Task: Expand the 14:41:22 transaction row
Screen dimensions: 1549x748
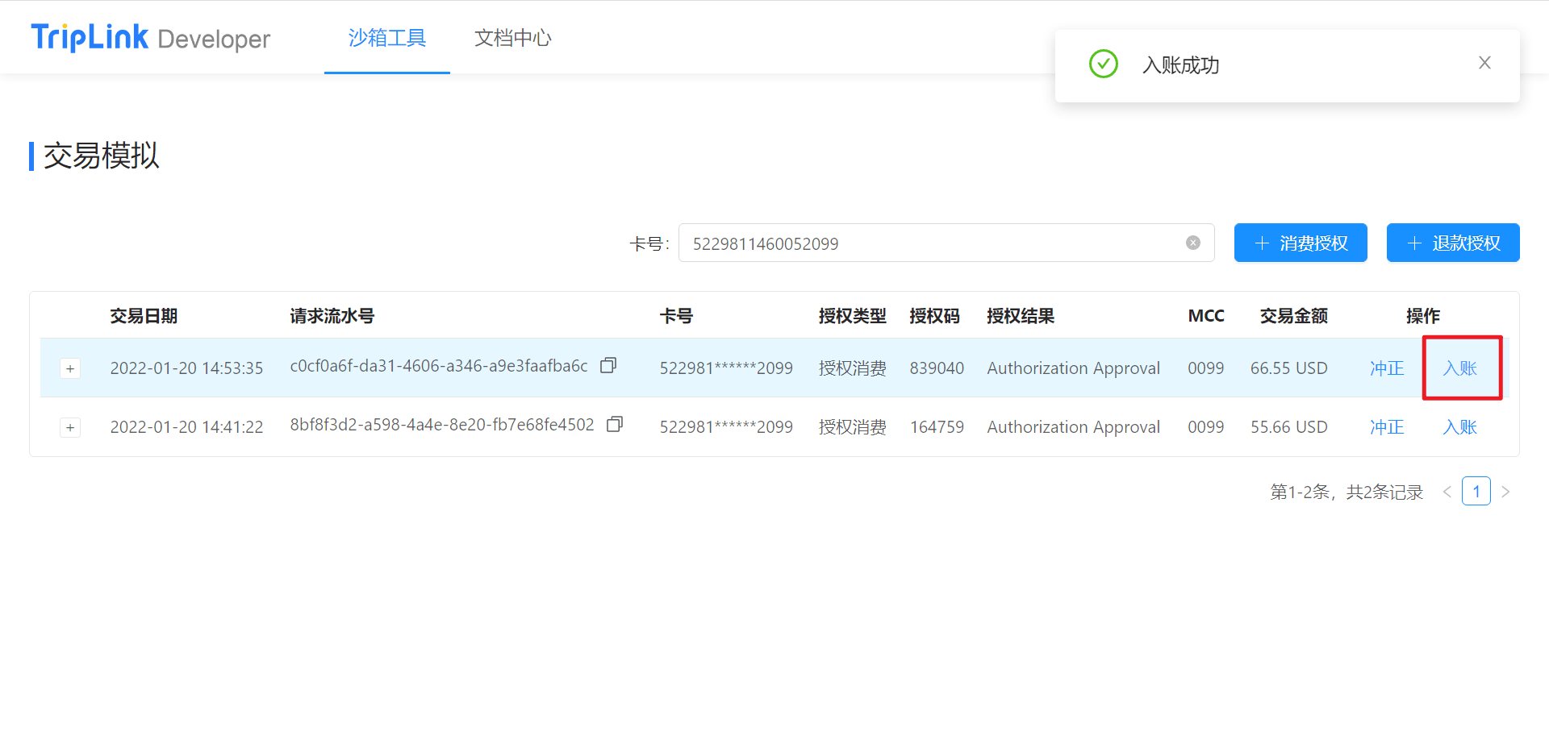Action: pyautogui.click(x=70, y=428)
